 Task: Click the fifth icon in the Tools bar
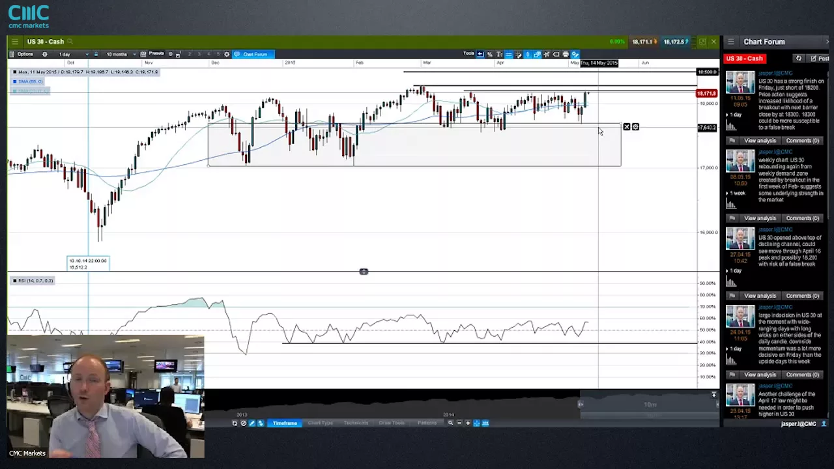tap(519, 54)
